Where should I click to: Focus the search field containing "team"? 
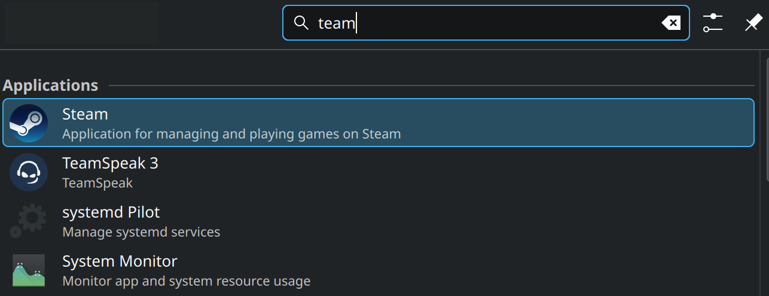click(478, 23)
